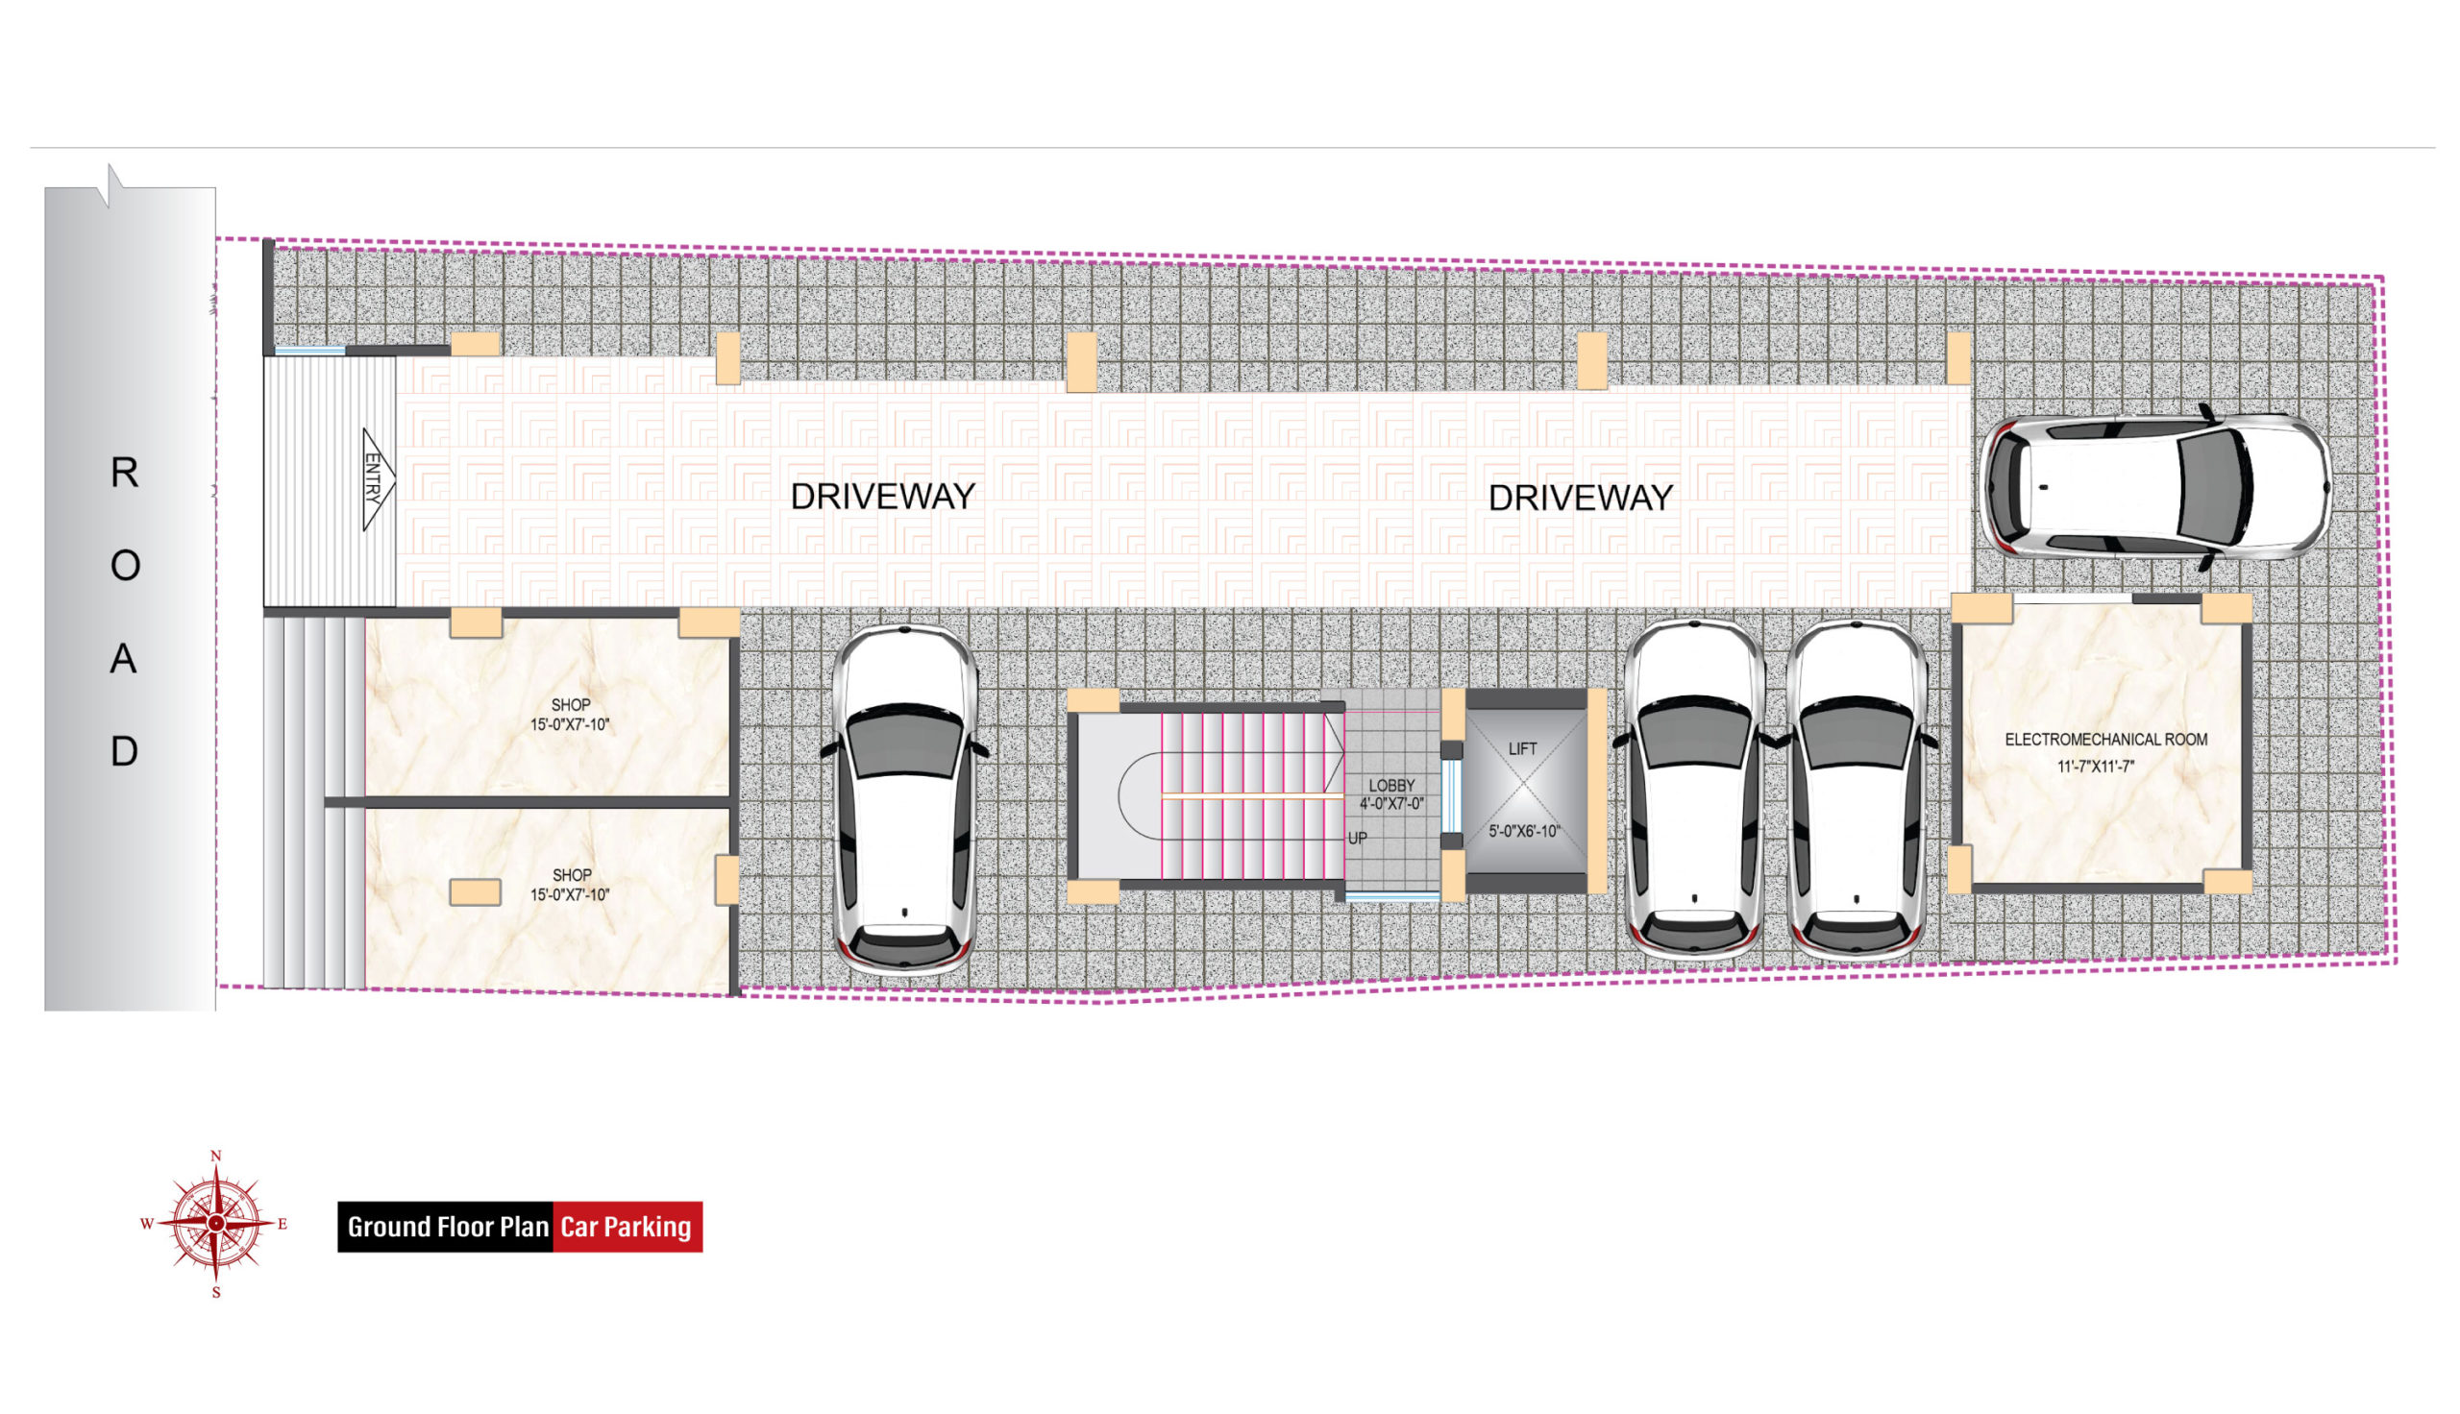
Task: Click the red Car Parking label
Action: pyautogui.click(x=627, y=1227)
